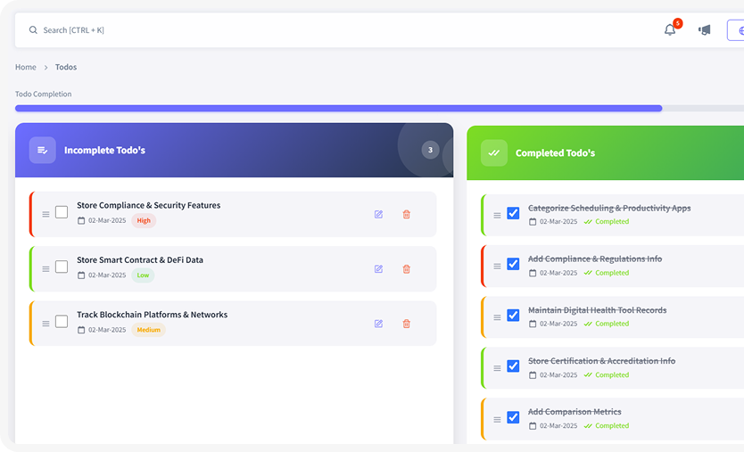Uncheck Categorize Scheduling & Productivity Apps todo
This screenshot has width=744, height=452.
coord(513,213)
